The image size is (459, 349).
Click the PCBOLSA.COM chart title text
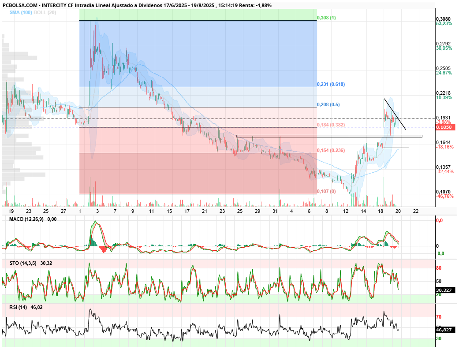pos(20,5)
